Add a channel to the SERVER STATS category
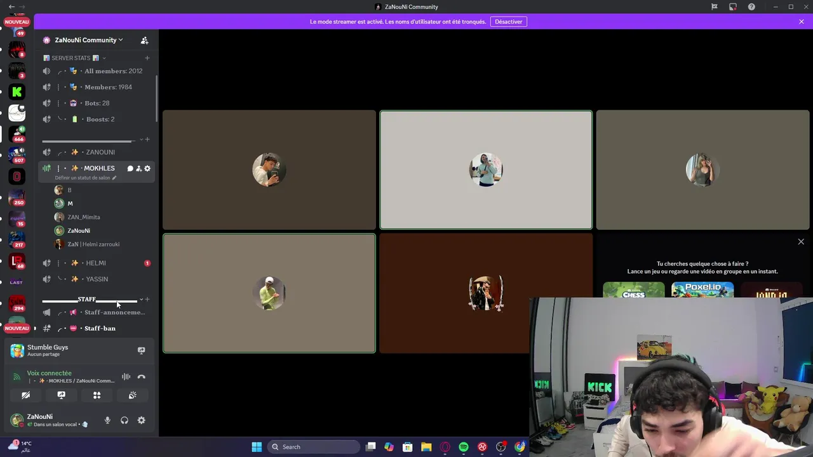813x457 pixels. coord(147,58)
